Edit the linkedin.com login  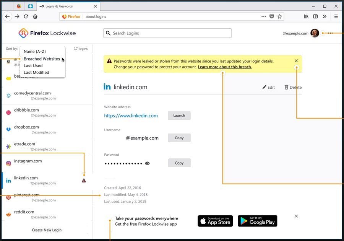[269, 87]
